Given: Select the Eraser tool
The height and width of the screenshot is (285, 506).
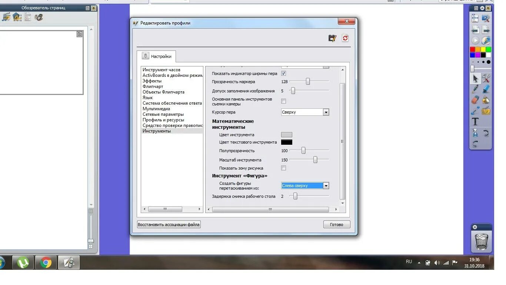Looking at the screenshot, I should (x=475, y=100).
